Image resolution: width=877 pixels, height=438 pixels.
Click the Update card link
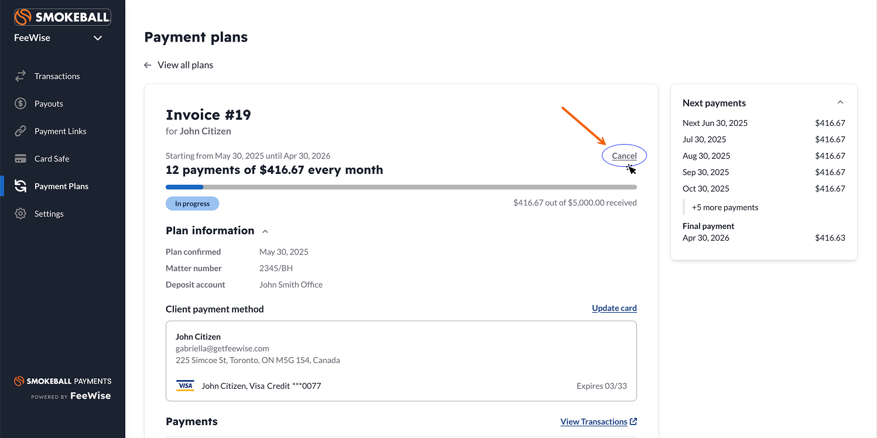[614, 308]
